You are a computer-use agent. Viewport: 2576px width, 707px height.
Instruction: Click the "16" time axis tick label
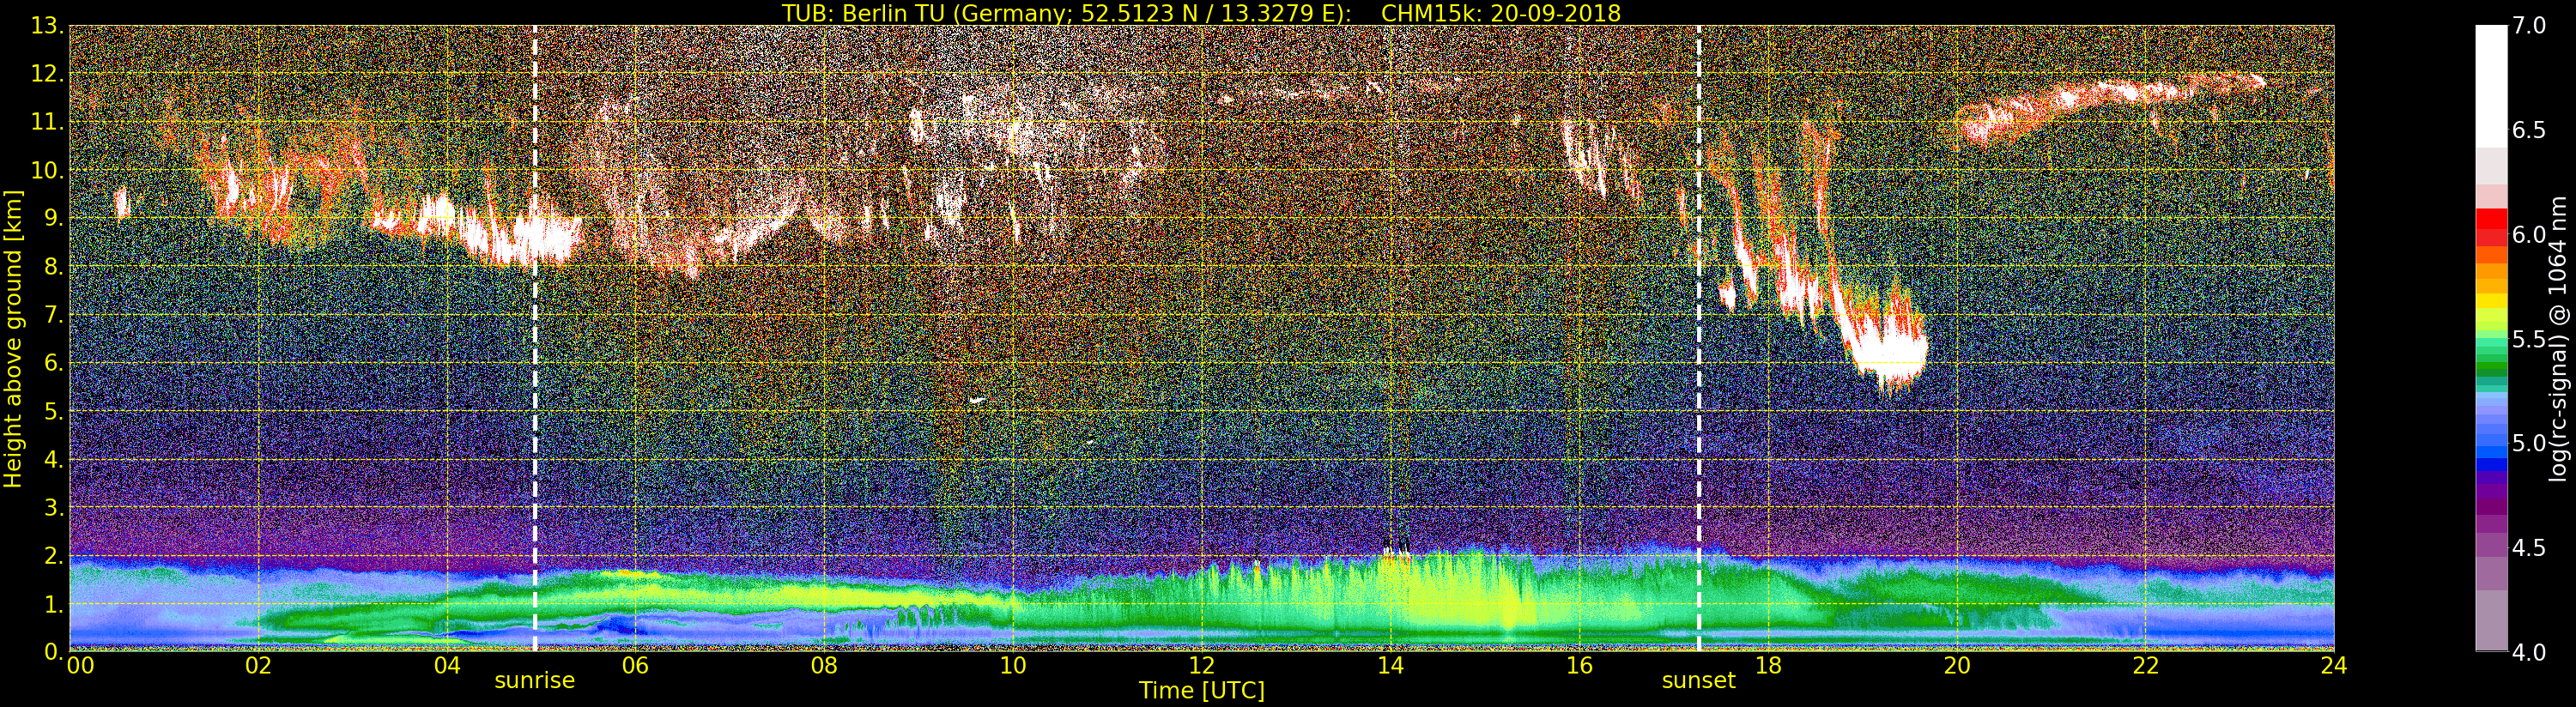tap(1579, 666)
